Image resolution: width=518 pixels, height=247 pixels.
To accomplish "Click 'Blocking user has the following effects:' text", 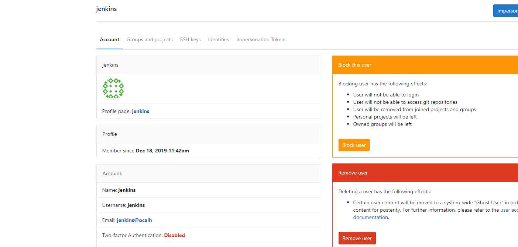I will (383, 84).
